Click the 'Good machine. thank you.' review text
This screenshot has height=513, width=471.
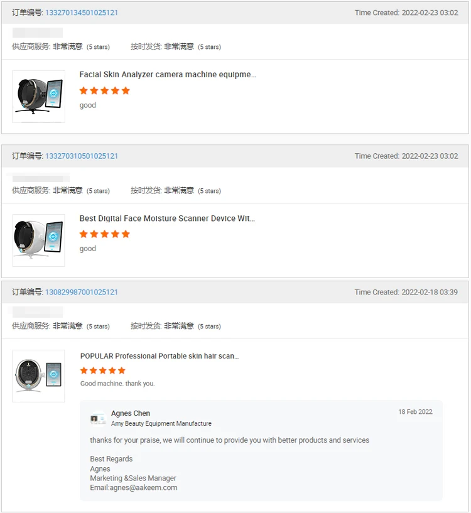coord(117,384)
